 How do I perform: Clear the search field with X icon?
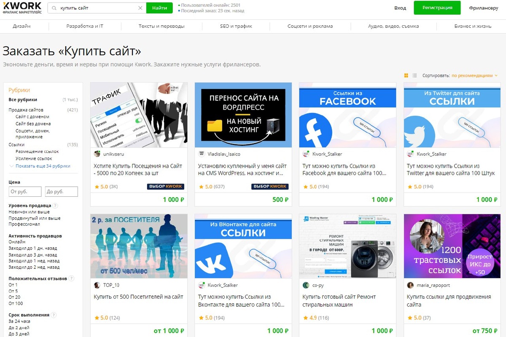point(140,8)
